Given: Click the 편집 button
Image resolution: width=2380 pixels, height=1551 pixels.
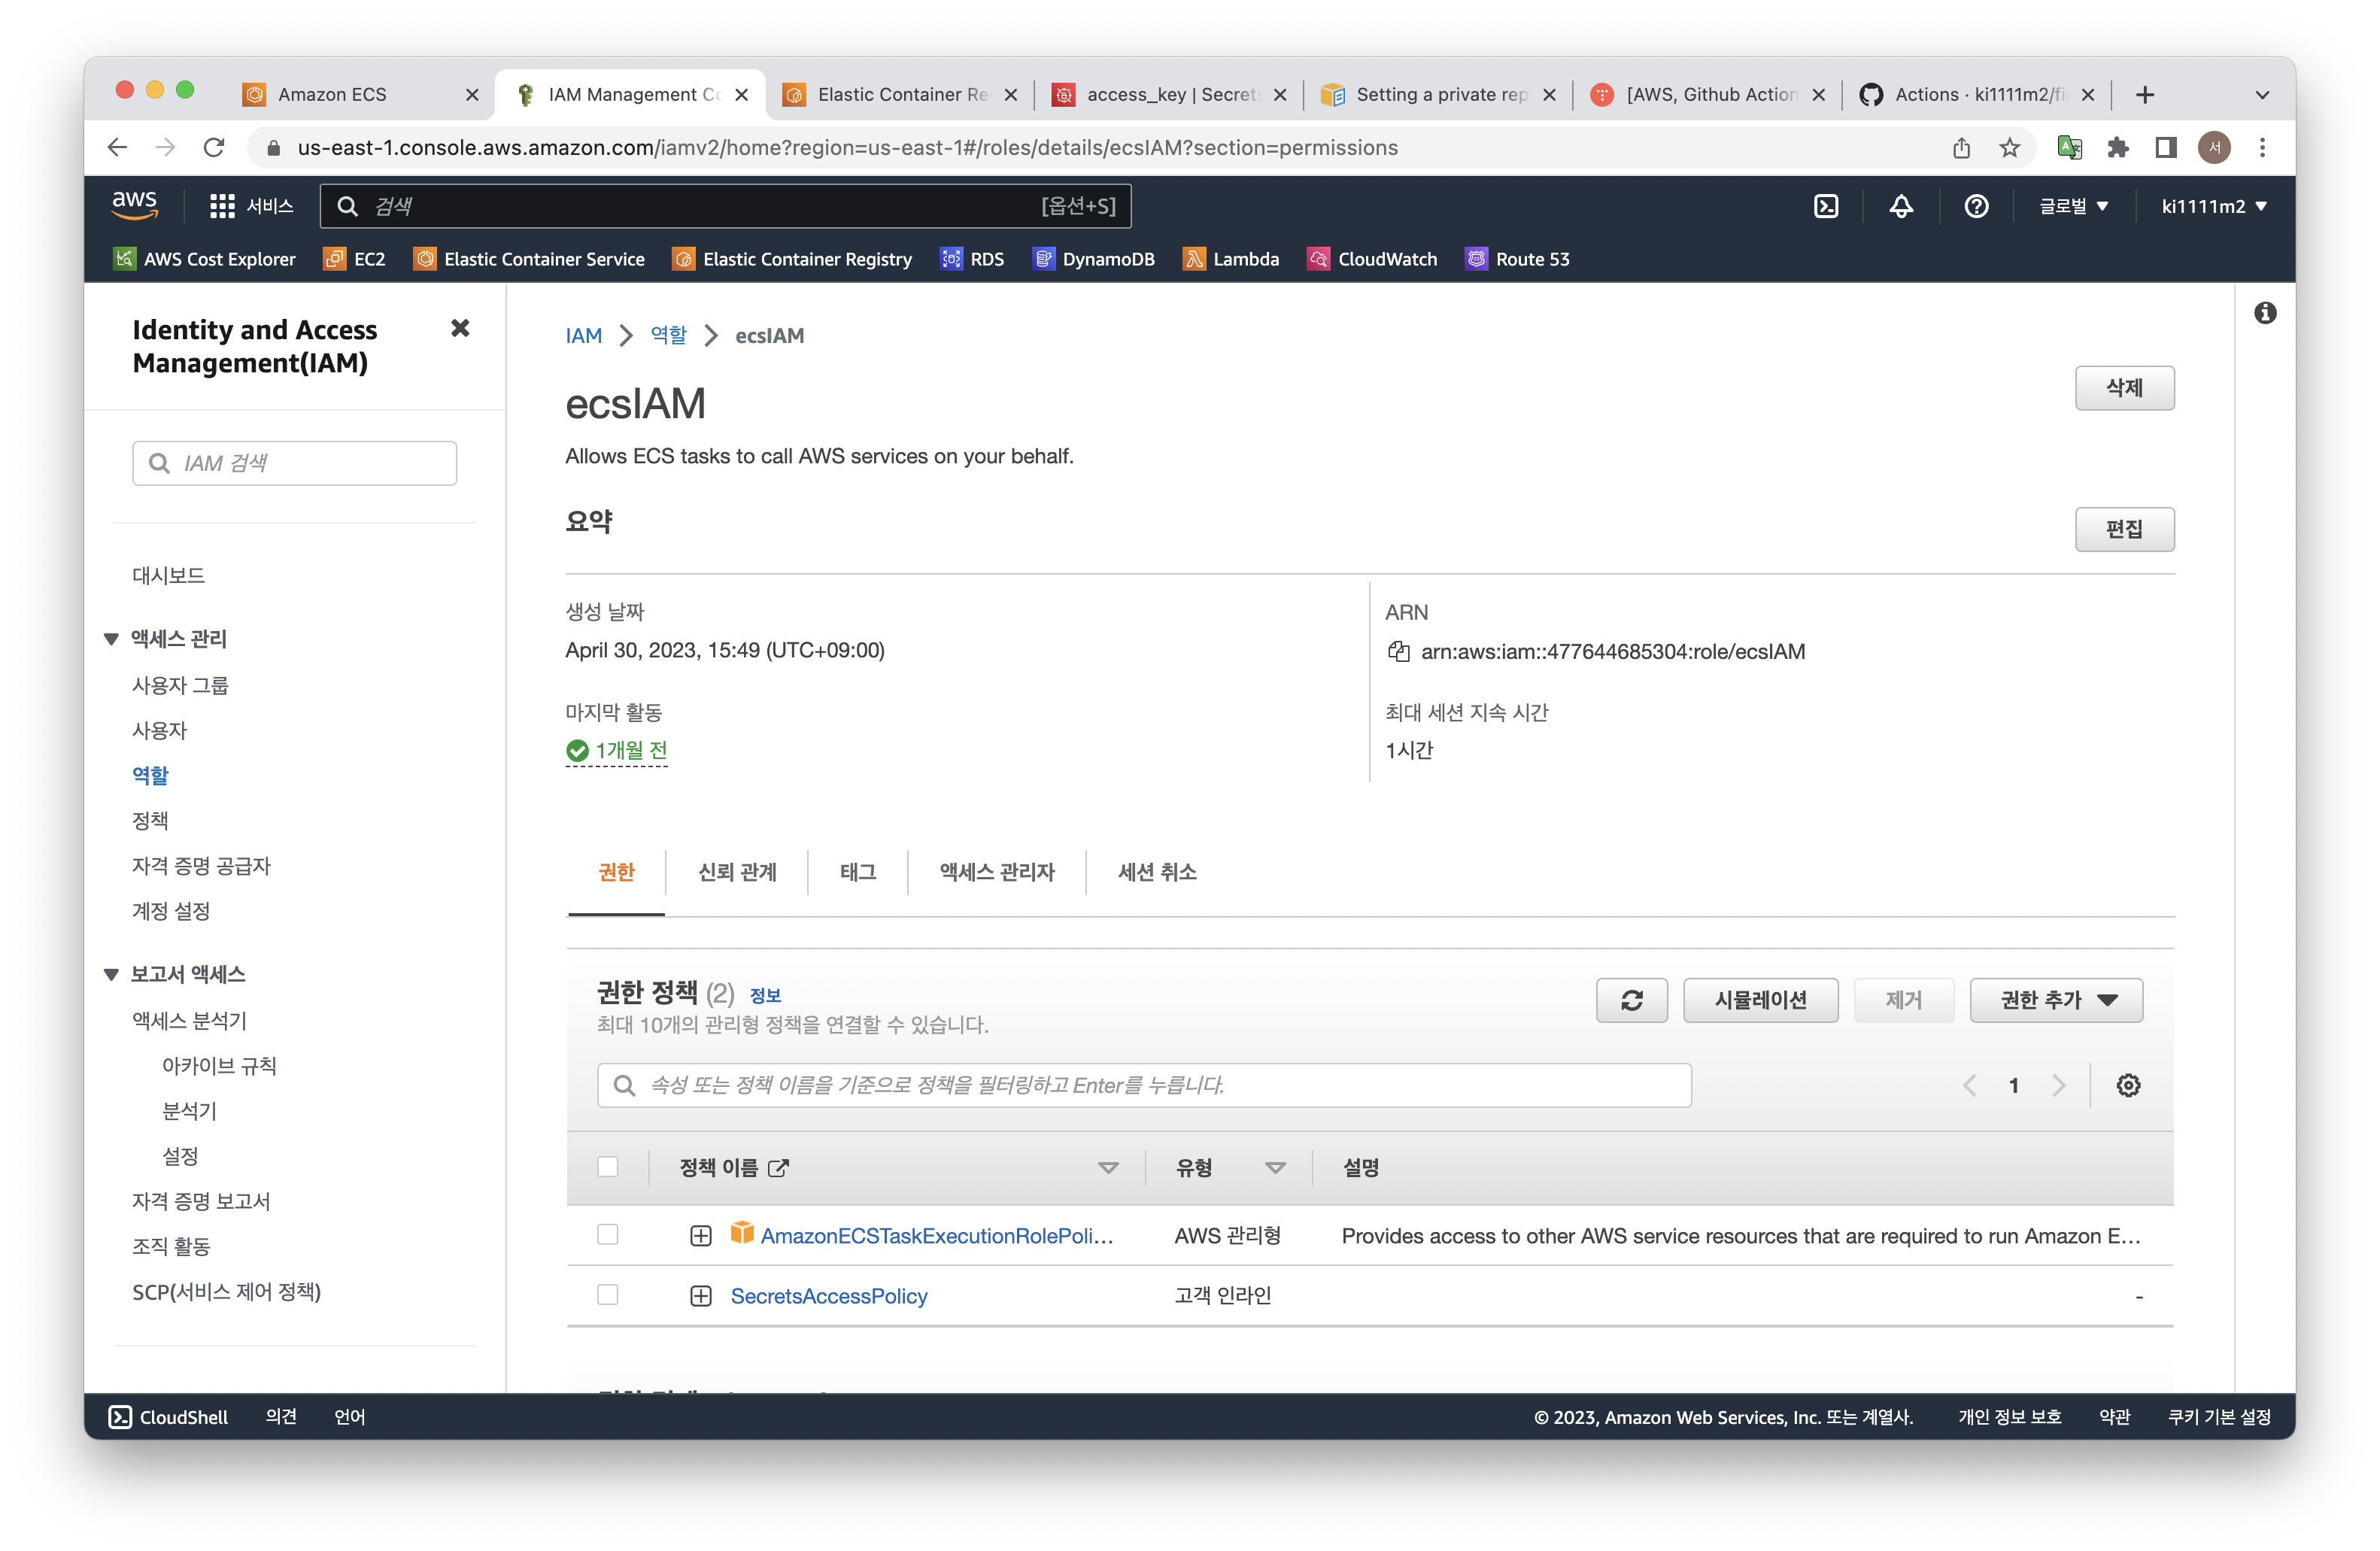Looking at the screenshot, I should pyautogui.click(x=2124, y=529).
